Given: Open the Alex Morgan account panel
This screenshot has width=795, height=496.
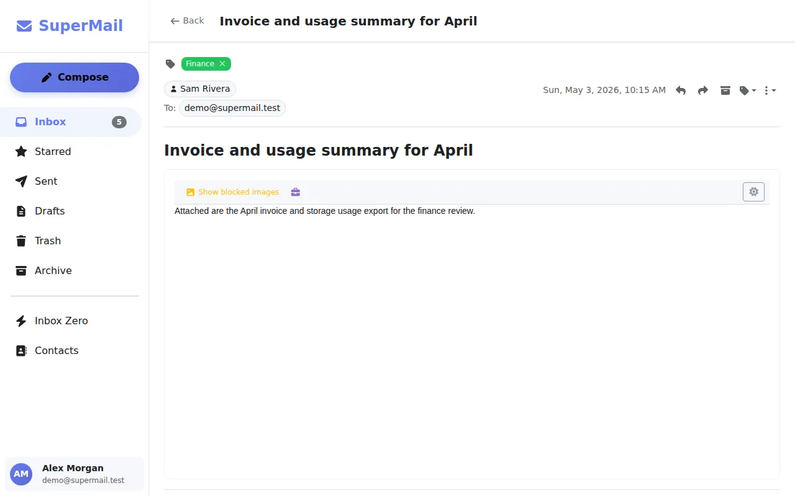Looking at the screenshot, I should [75, 474].
